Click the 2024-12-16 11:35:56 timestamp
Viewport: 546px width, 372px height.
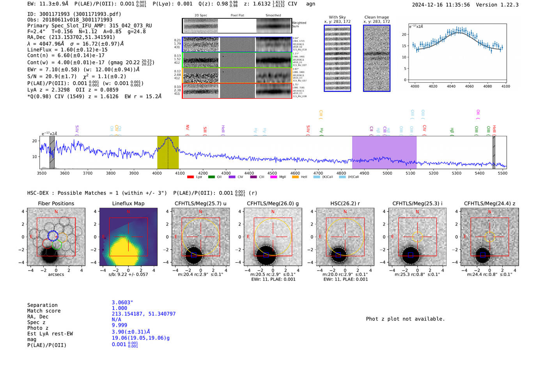pyautogui.click(x=441, y=5)
